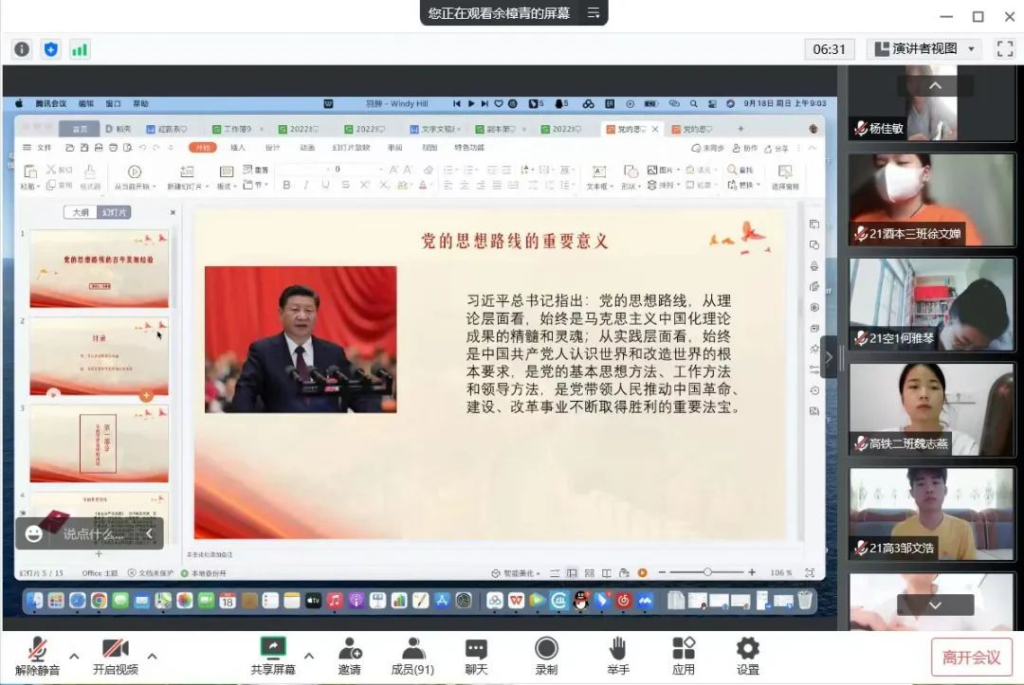The image size is (1024, 685).
Task: Unmute the microphone (解除静音)
Action: coord(37,657)
